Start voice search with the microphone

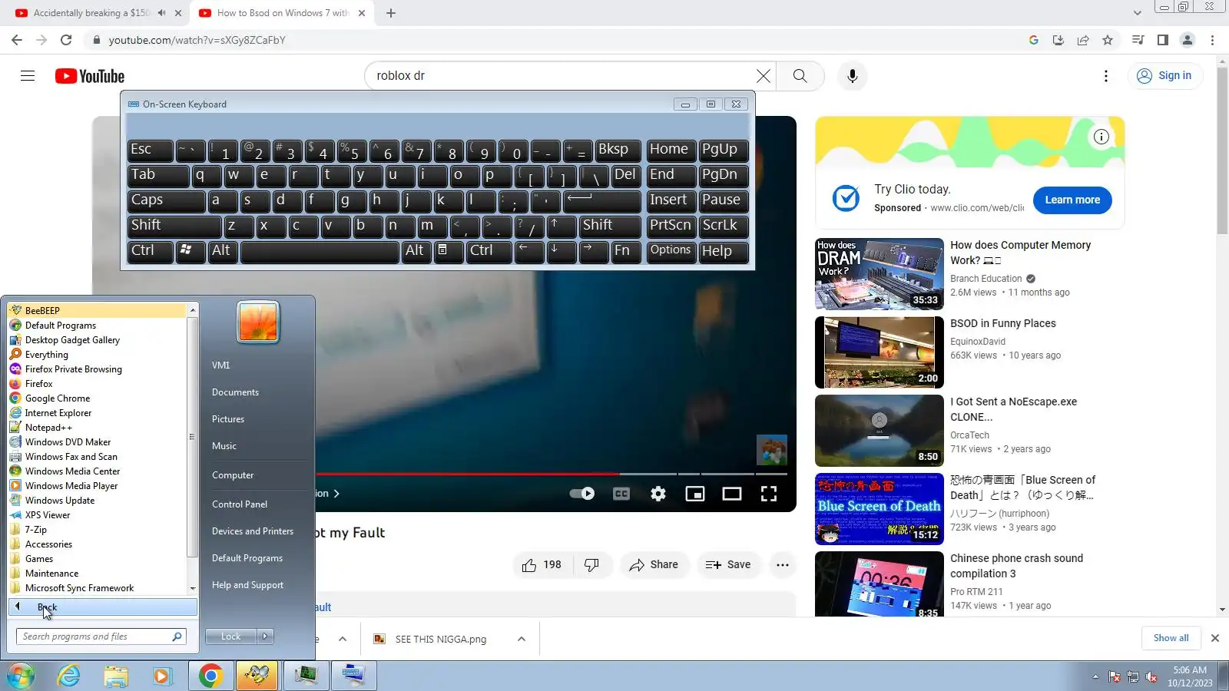(x=852, y=75)
